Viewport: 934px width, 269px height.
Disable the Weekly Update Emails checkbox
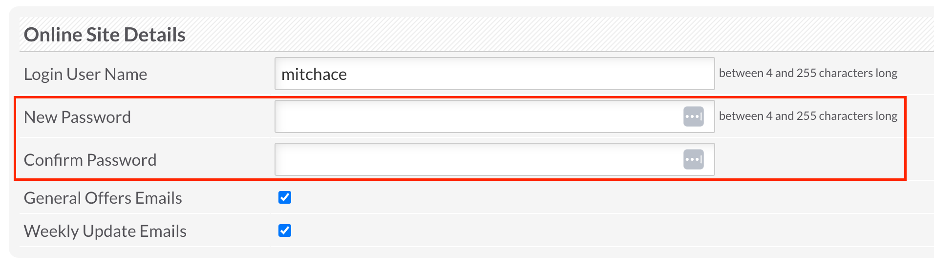[x=285, y=231]
